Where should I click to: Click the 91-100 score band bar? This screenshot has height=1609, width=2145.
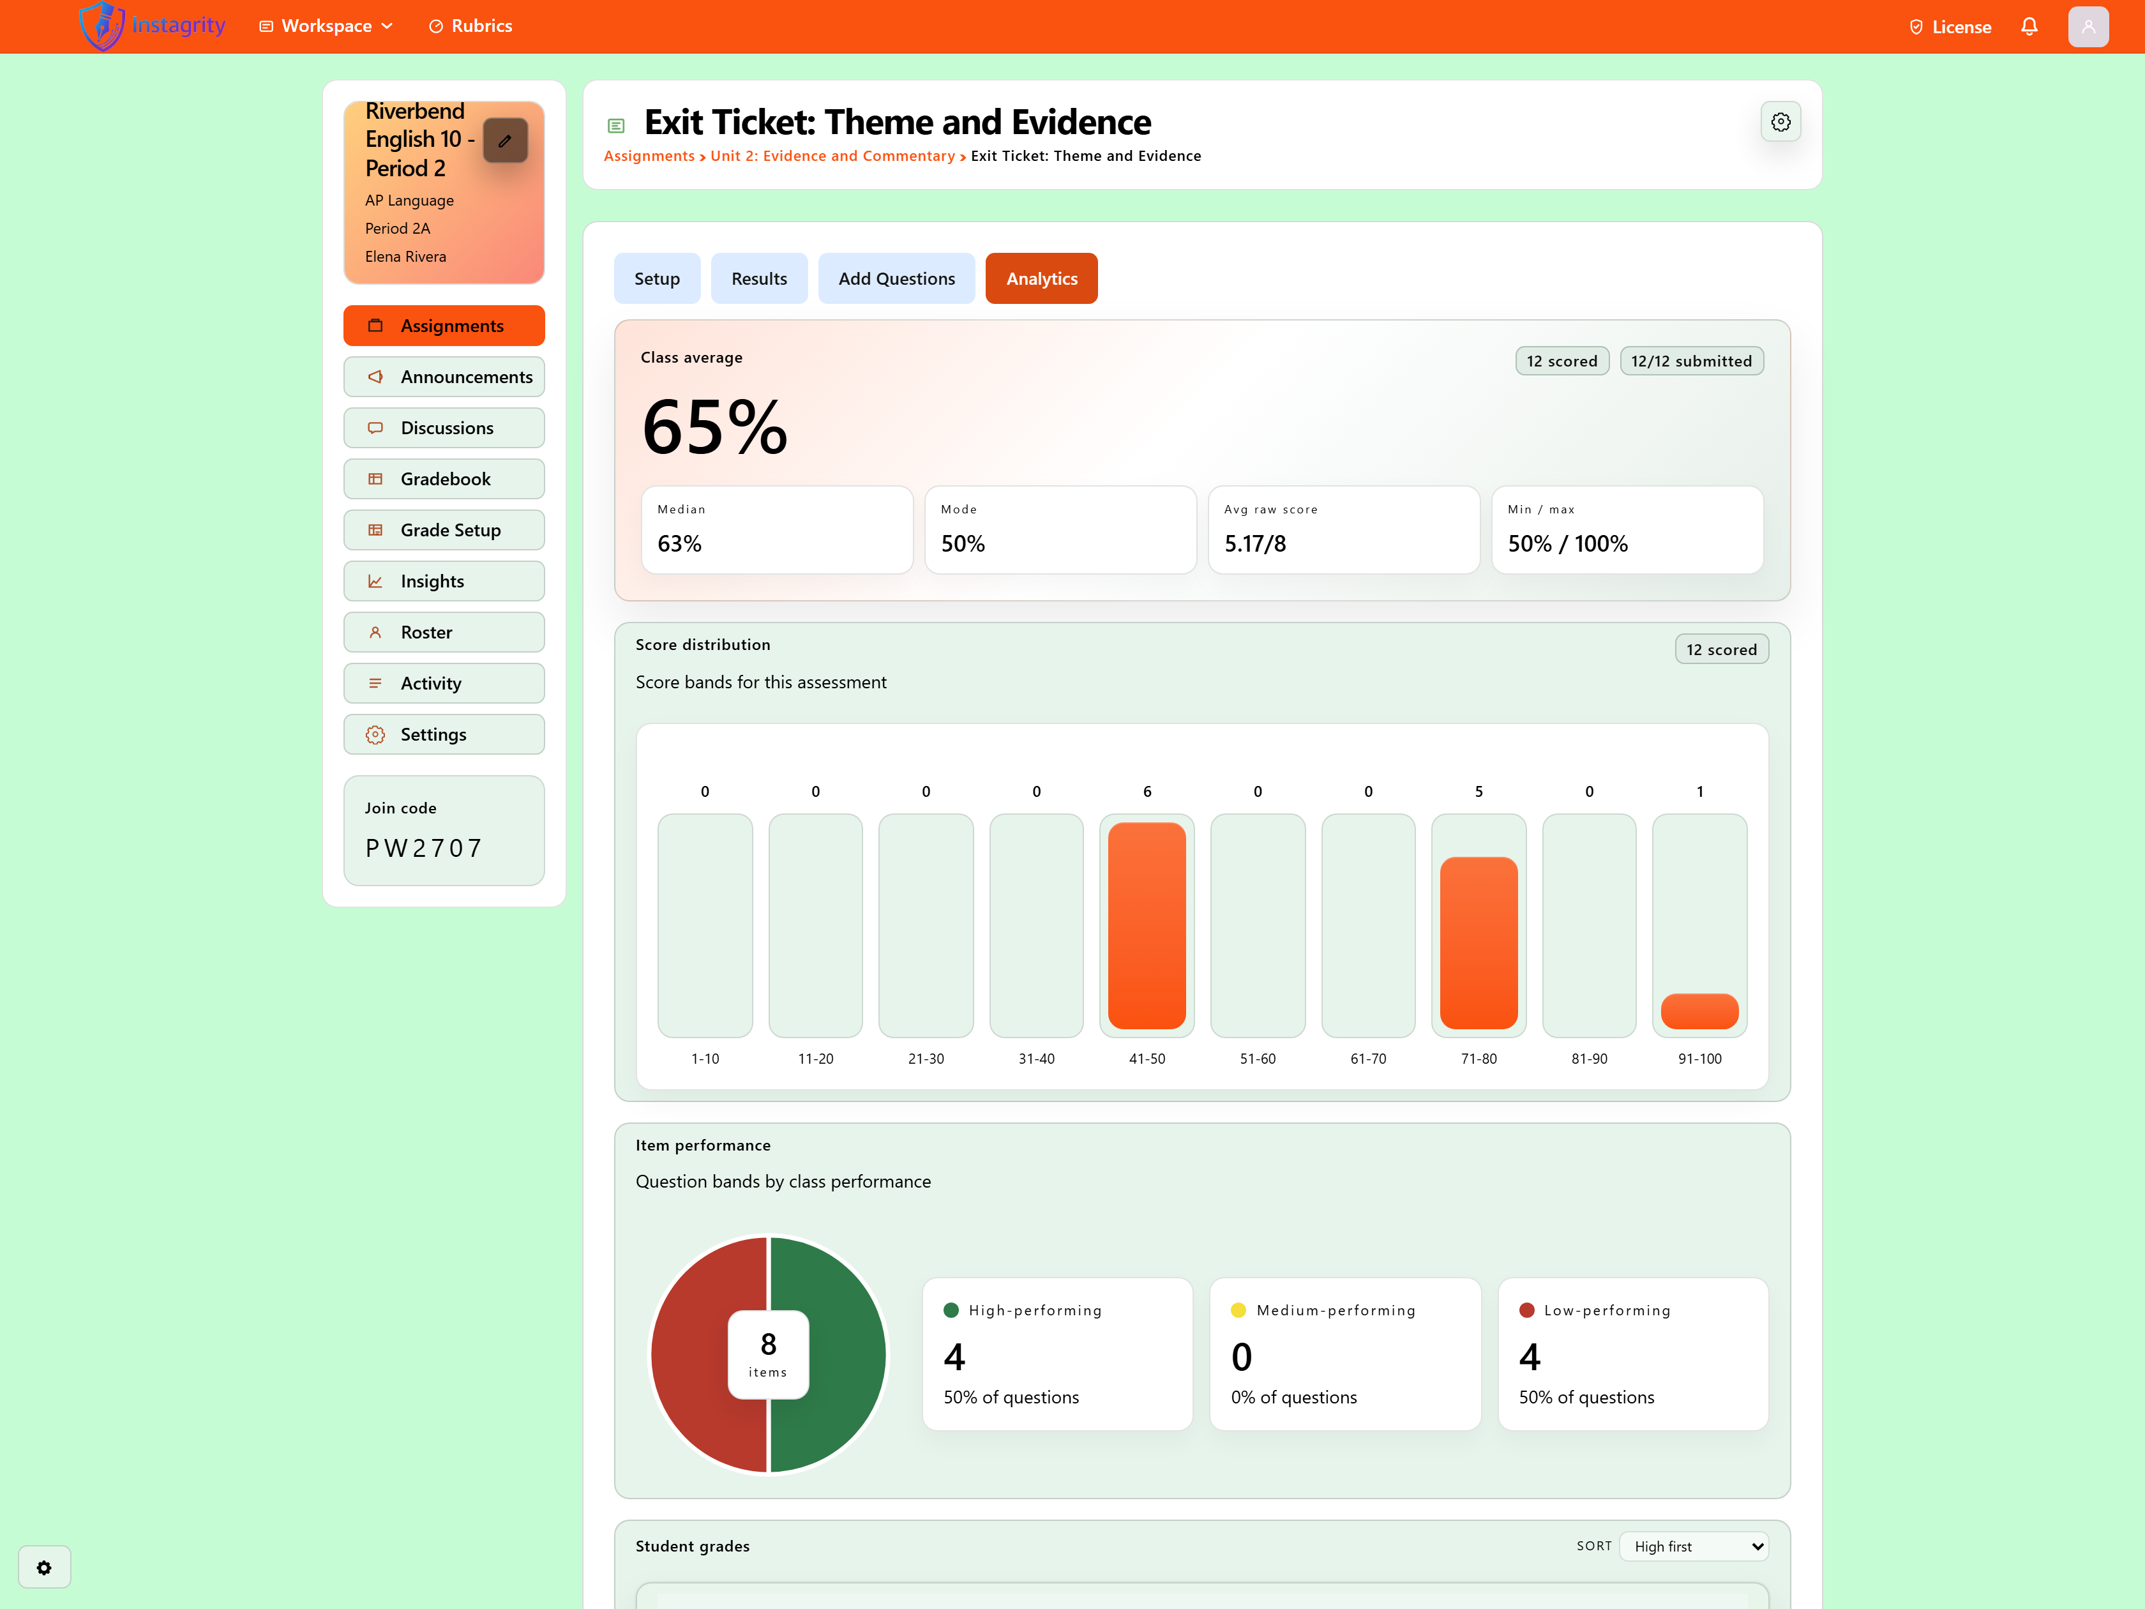[x=1699, y=1011]
